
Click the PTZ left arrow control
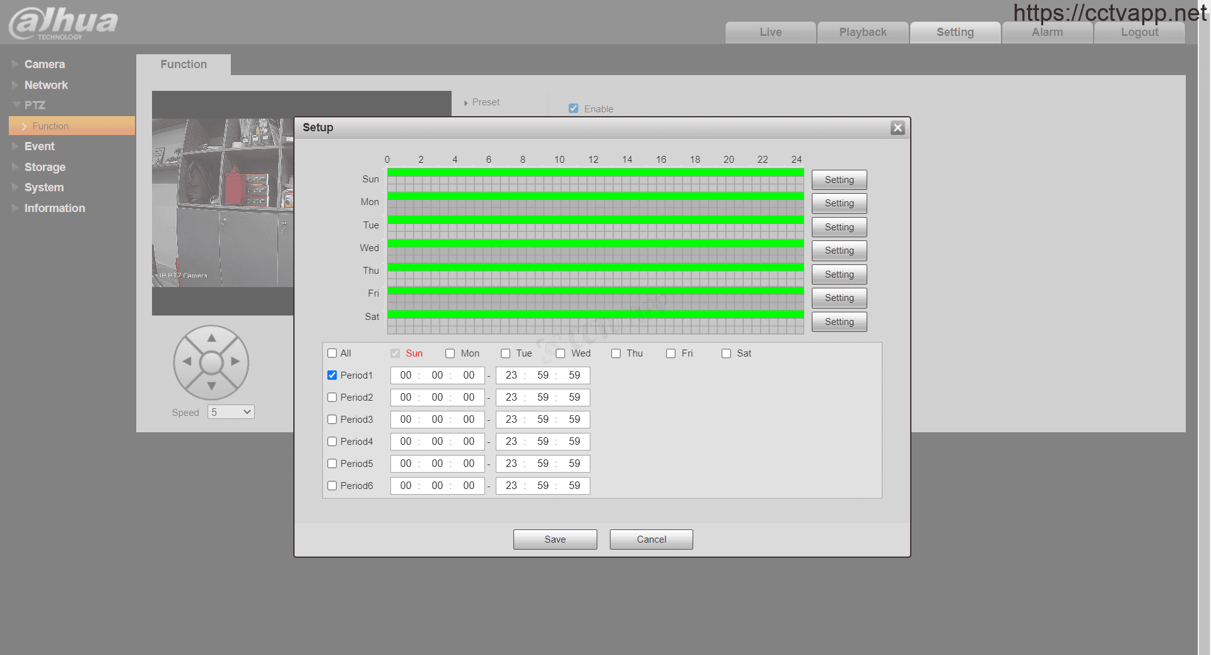[187, 362]
